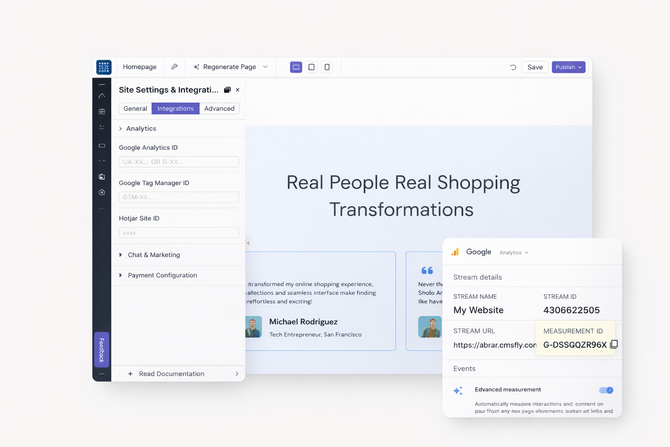
Task: Copy the Measurement ID G-DSSQQZR96X
Action: point(614,344)
